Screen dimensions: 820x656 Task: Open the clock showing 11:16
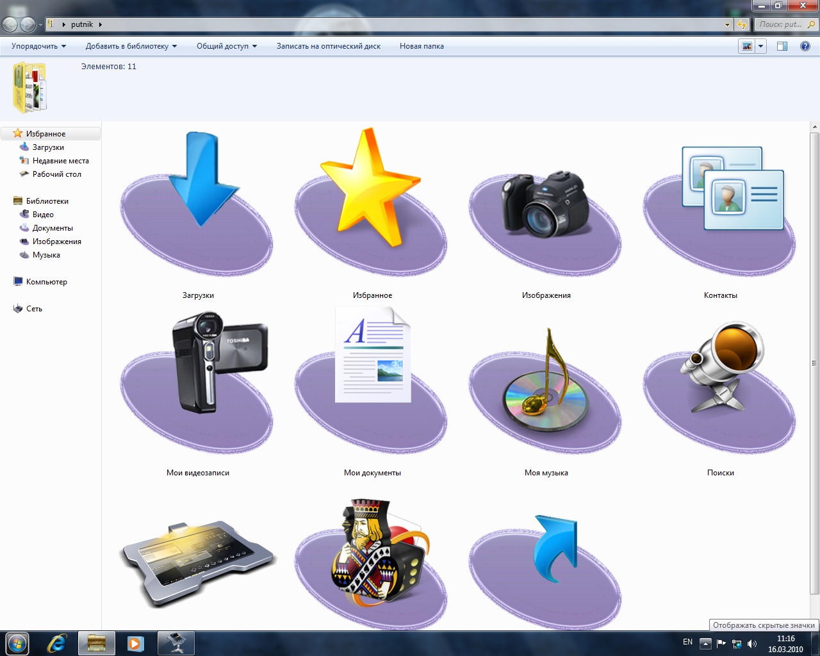[785, 644]
